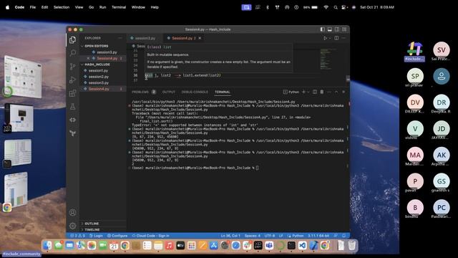Image resolution: width=458 pixels, height=258 pixels.
Task: Open notifications bell in status bar
Action: (344, 236)
